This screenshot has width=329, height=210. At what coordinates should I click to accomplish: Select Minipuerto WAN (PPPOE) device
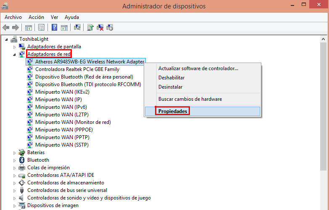[x=64, y=130]
